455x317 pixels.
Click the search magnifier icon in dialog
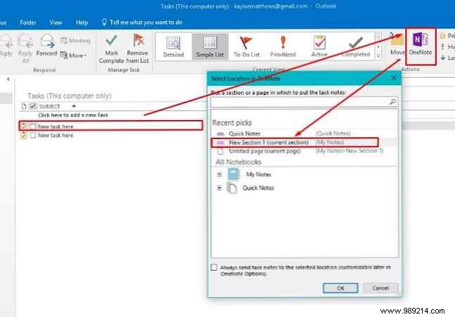pyautogui.click(x=393, y=102)
